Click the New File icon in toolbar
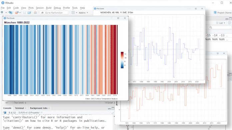Screen dimensions: 232x130 [2, 13]
